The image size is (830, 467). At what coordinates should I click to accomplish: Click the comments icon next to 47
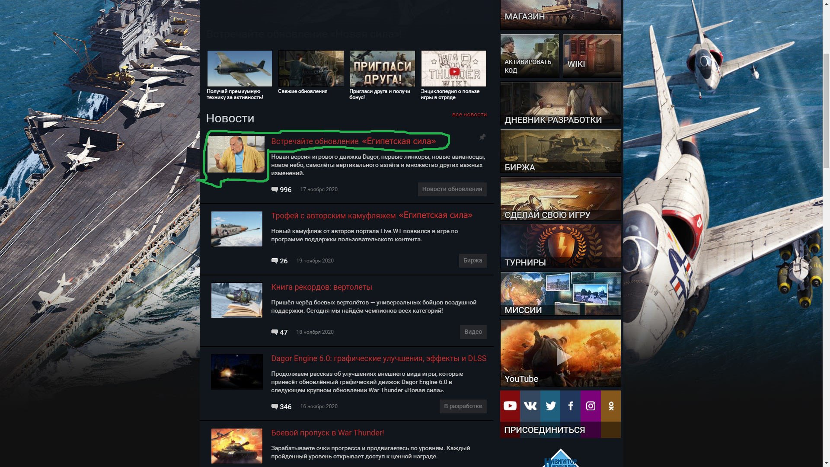[275, 332]
